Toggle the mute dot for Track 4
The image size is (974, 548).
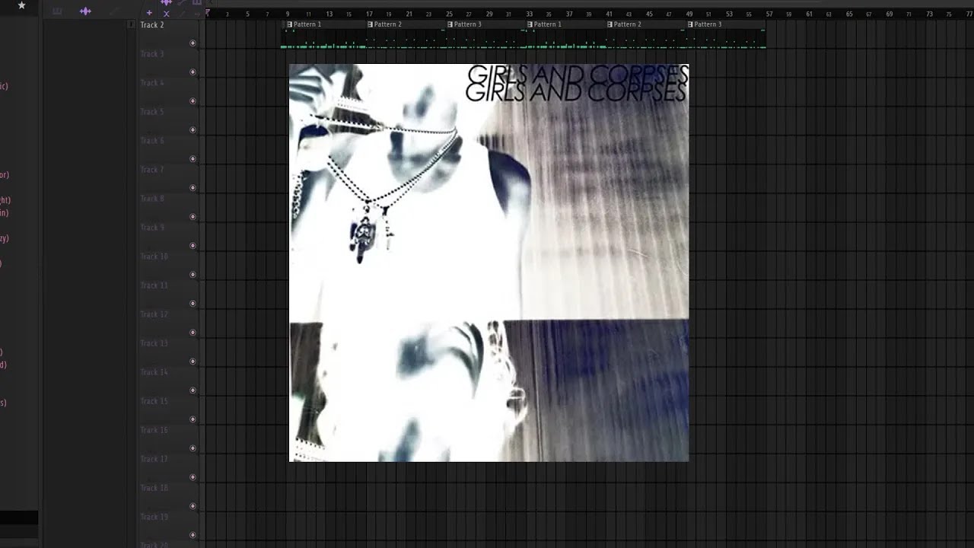pyautogui.click(x=193, y=101)
